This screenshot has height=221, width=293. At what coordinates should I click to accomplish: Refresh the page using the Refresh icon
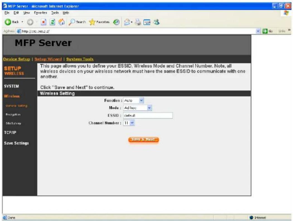coord(53,22)
